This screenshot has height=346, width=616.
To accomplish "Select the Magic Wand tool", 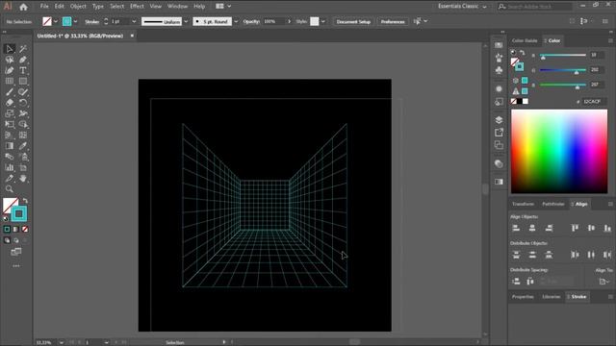I will (23, 49).
